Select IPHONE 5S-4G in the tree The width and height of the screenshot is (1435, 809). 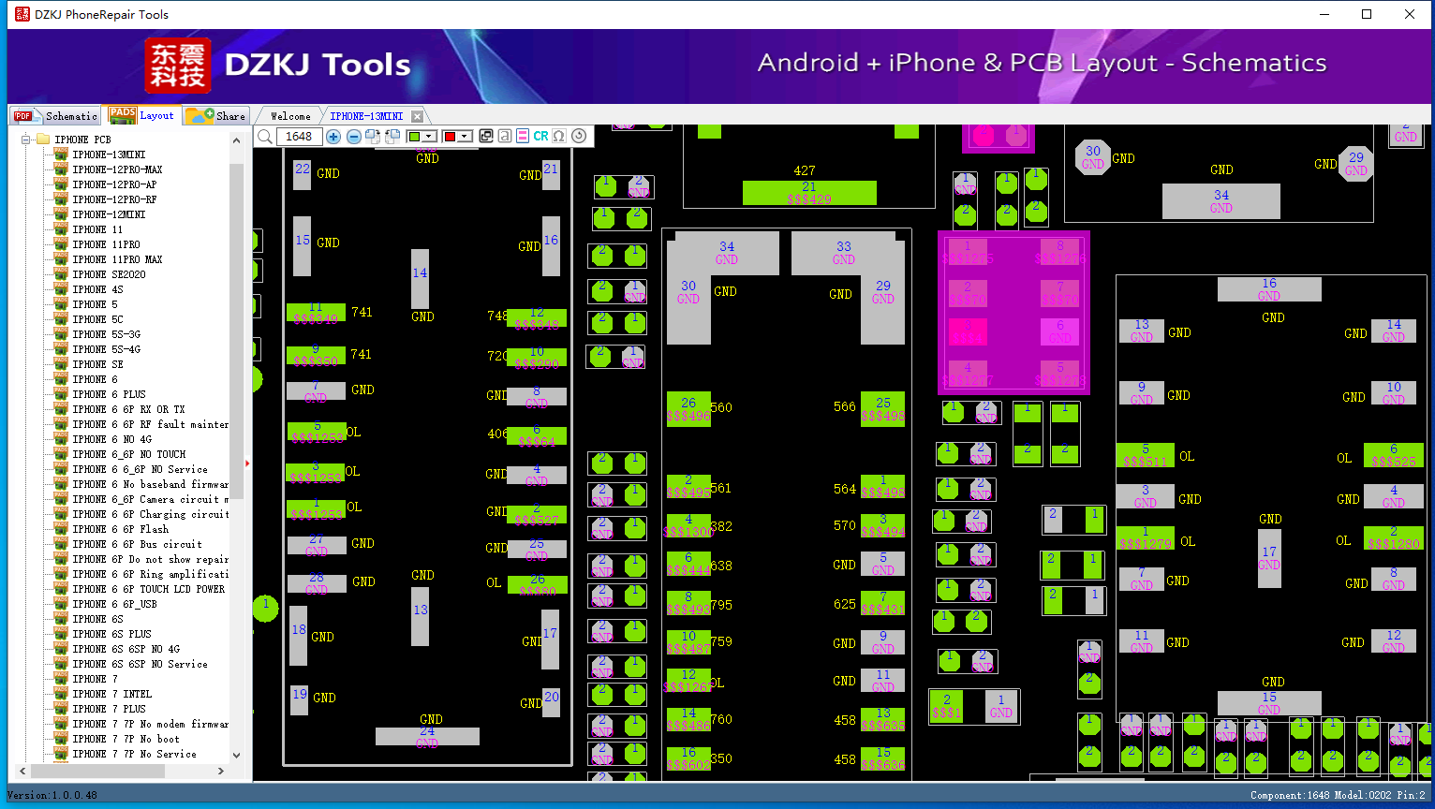[106, 349]
